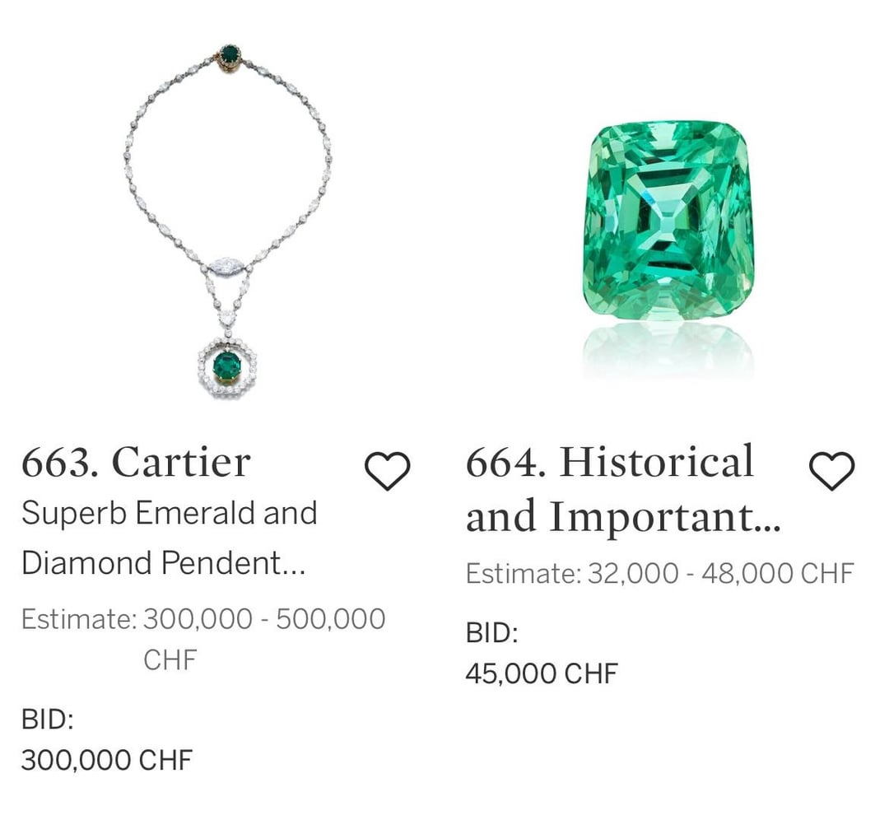The image size is (889, 820).
Task: Click the reflection beneath the emerald gemstone
Action: tap(668, 348)
